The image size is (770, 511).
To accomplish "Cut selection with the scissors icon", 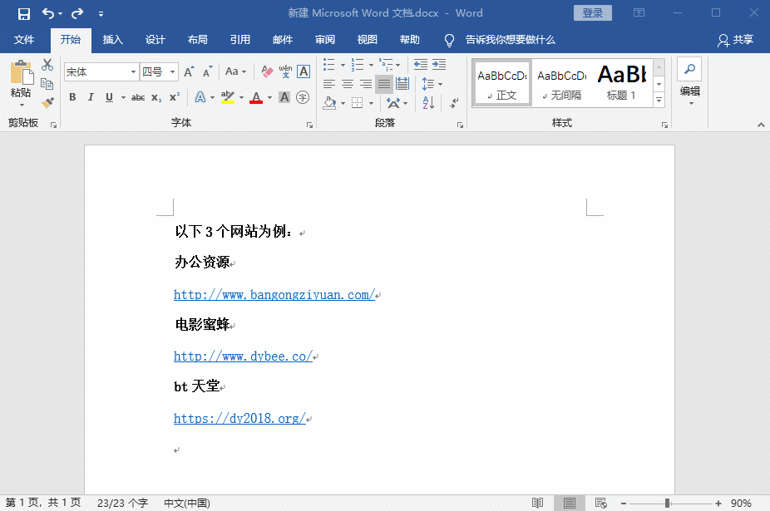I will [x=47, y=65].
